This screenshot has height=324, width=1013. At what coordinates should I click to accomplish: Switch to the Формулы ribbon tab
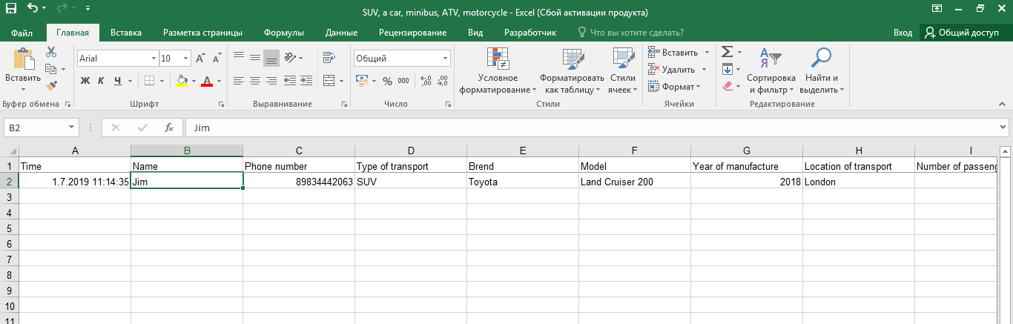click(x=284, y=33)
